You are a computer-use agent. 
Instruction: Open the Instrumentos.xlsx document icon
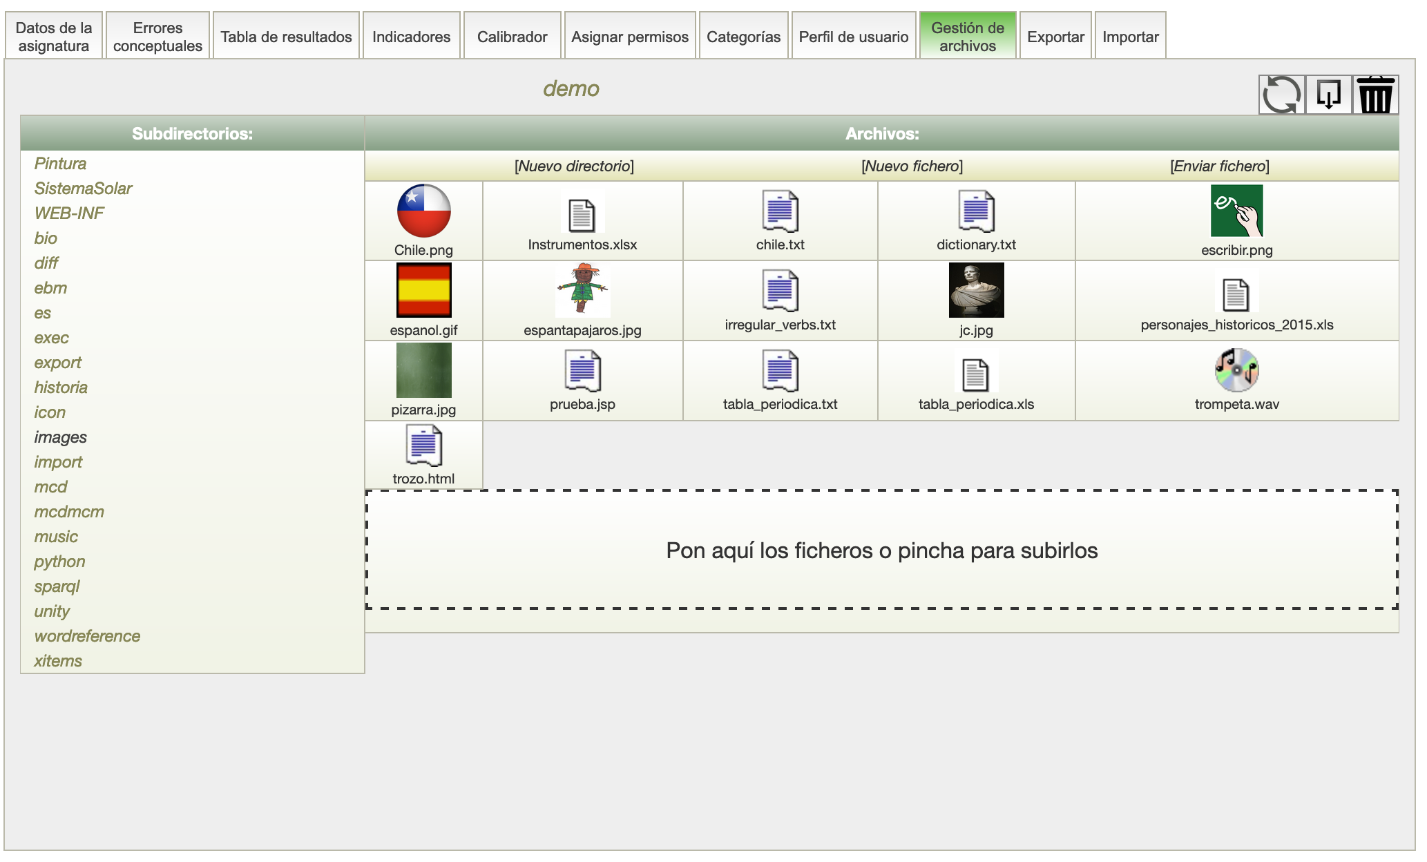(582, 215)
